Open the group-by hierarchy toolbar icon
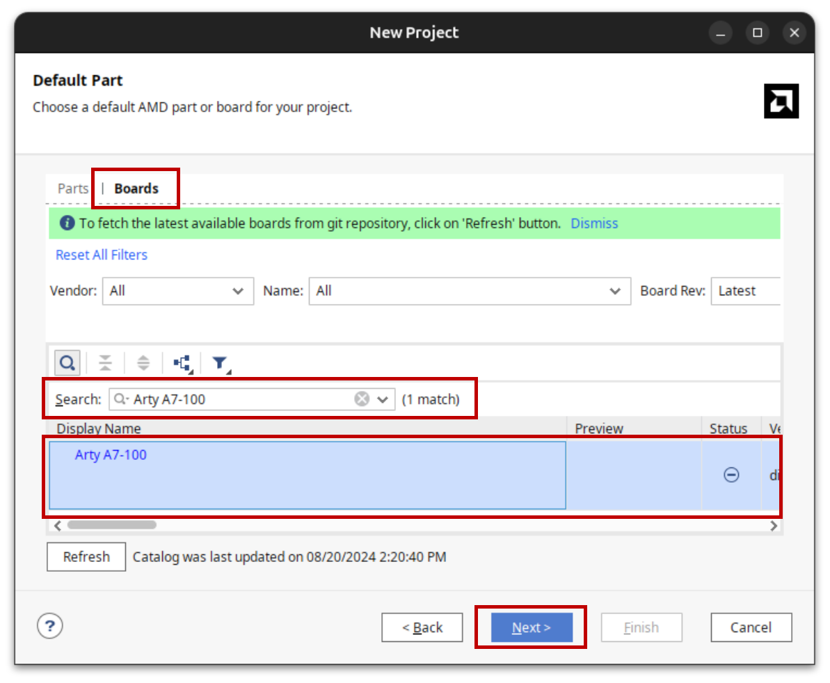 [x=182, y=363]
